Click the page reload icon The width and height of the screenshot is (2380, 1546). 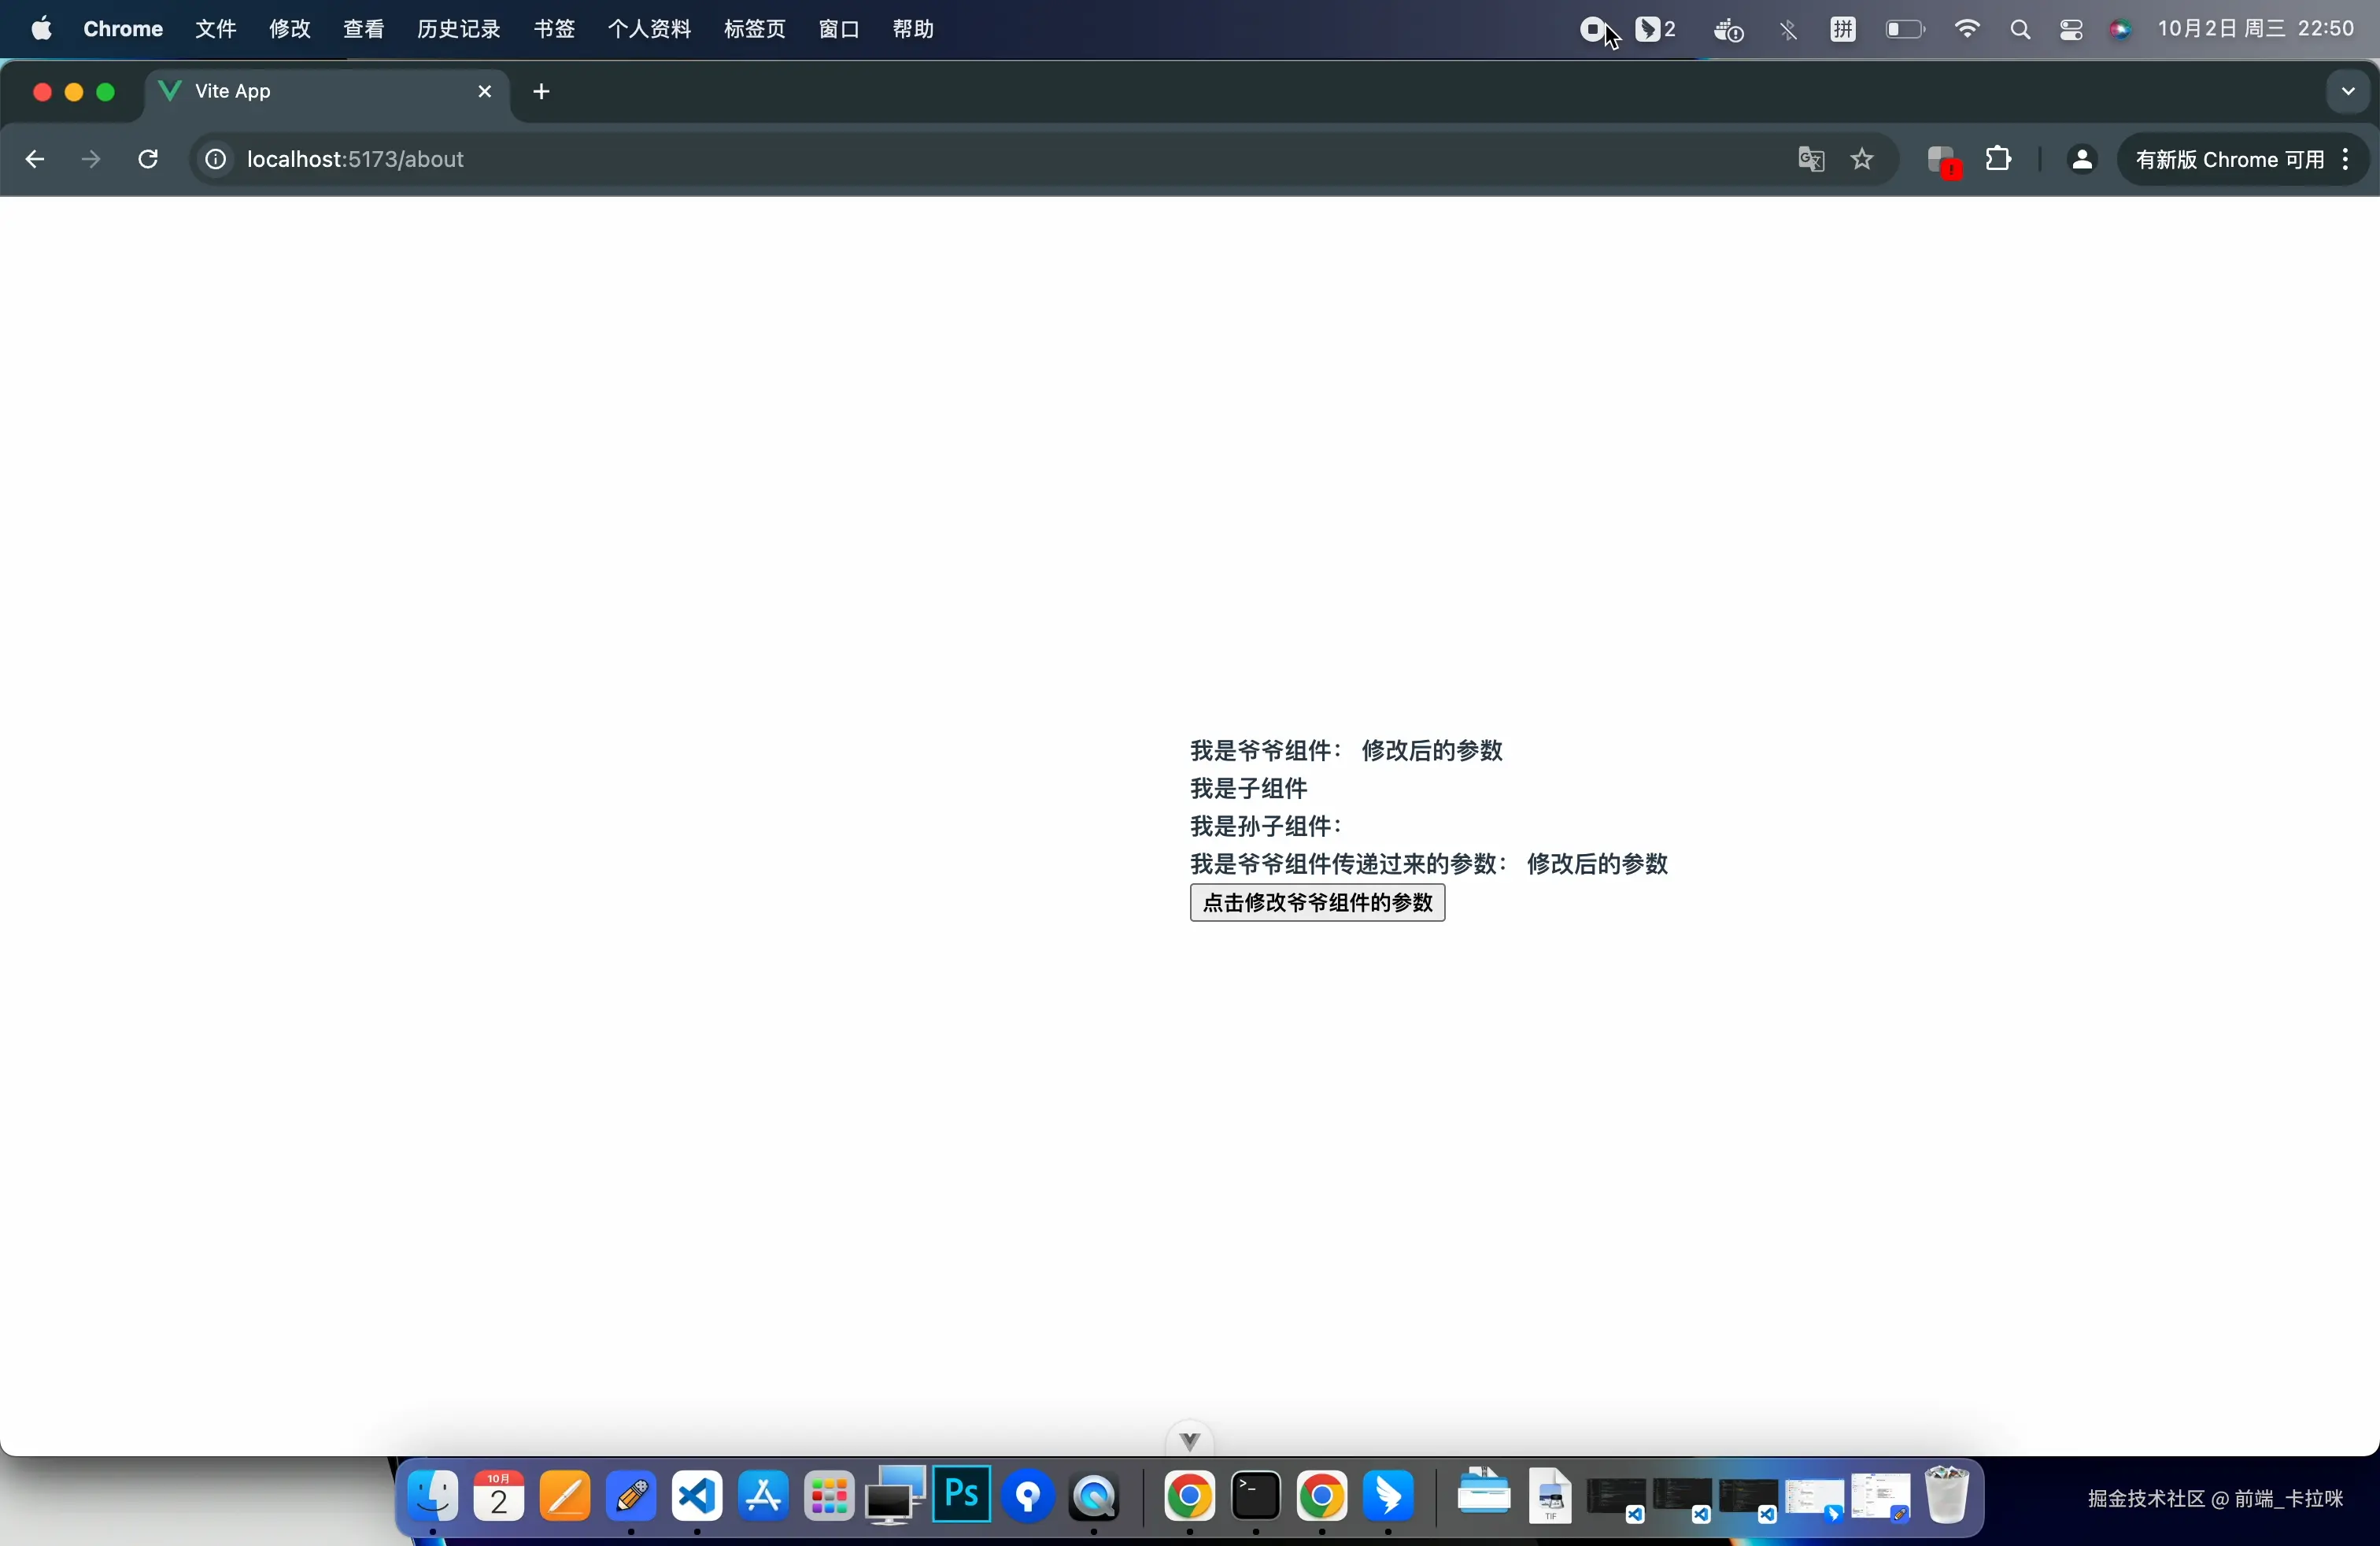tap(148, 159)
